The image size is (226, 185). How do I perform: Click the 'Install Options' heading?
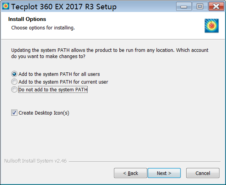(27, 19)
